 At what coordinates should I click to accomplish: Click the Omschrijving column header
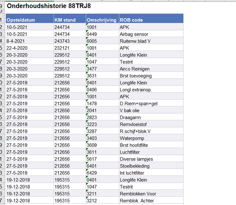click(102, 18)
